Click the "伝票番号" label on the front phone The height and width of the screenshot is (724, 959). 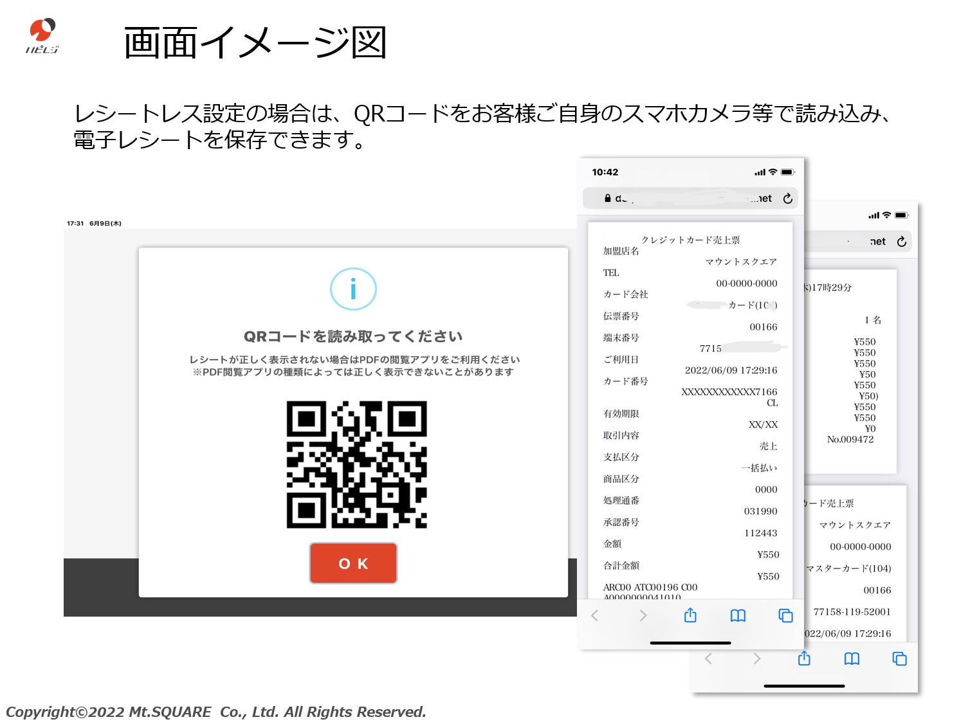[621, 316]
